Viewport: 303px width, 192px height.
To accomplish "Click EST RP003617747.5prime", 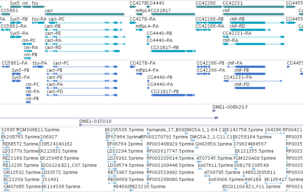I will 192,155.
